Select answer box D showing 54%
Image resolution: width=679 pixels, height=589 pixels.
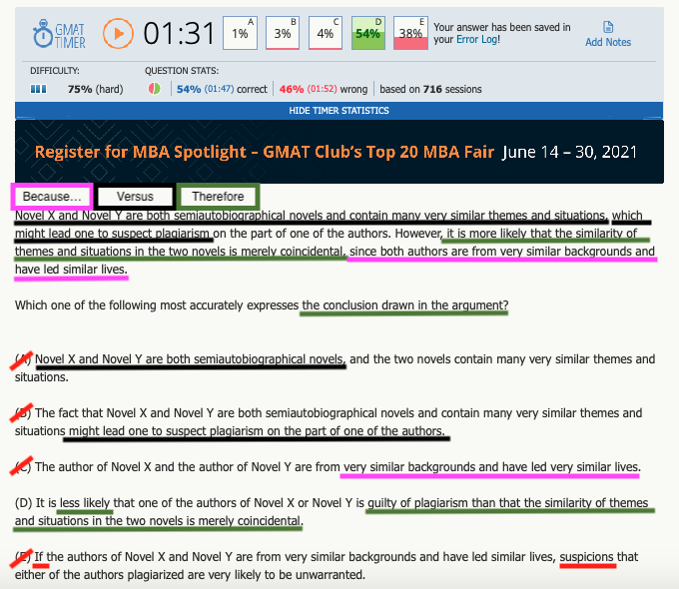[x=368, y=33]
